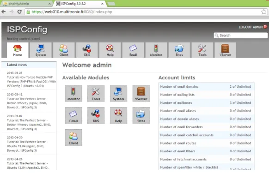Screen dimensions: 269x173
Task: Open the Monitor tab in top navigation
Action: coord(156,50)
